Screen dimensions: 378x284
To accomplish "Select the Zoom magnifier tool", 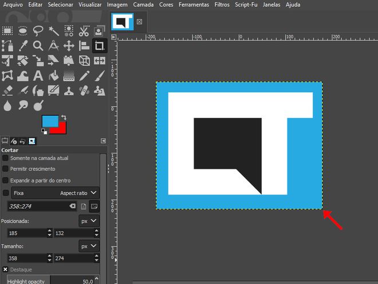I will [38, 46].
